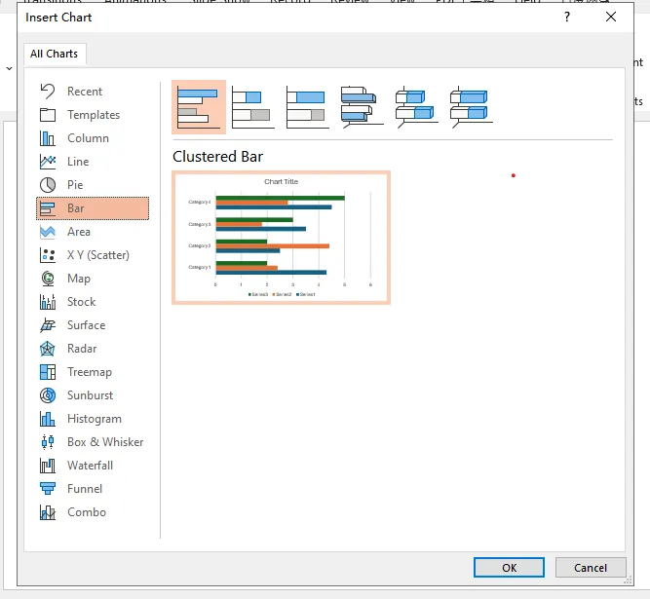Click the All Charts tab
The width and height of the screenshot is (650, 599).
click(x=56, y=55)
